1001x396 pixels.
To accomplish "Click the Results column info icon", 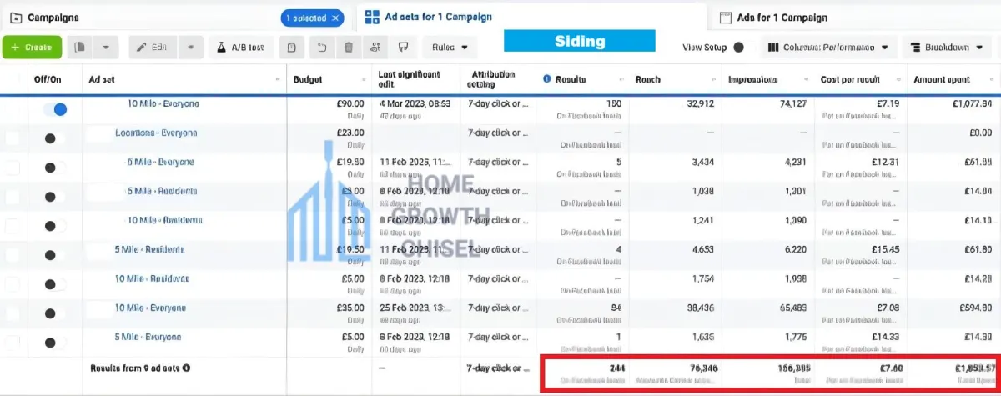I will 547,79.
